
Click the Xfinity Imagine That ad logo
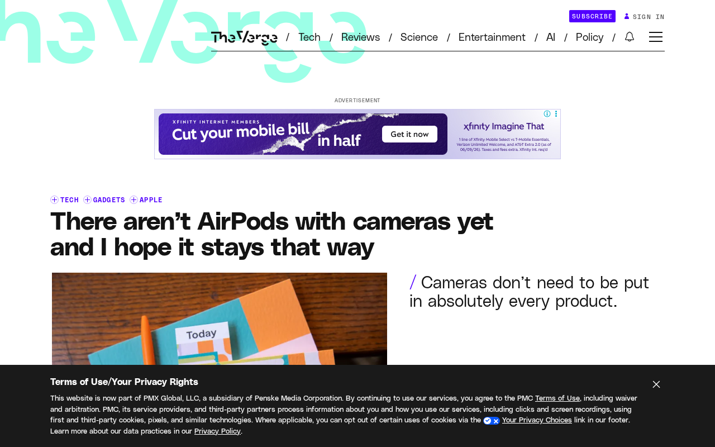pyautogui.click(x=504, y=127)
